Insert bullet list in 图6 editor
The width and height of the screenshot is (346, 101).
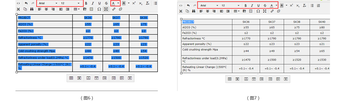156,3
